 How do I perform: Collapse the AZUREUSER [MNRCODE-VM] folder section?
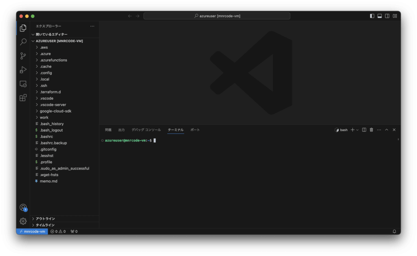click(x=65, y=41)
